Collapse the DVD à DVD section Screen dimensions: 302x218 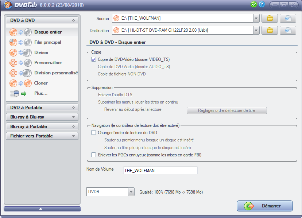(x=73, y=20)
